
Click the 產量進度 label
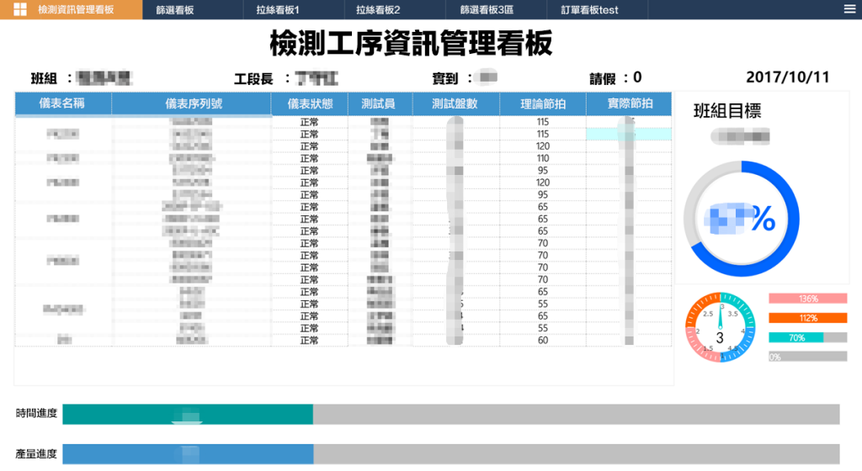pos(36,454)
